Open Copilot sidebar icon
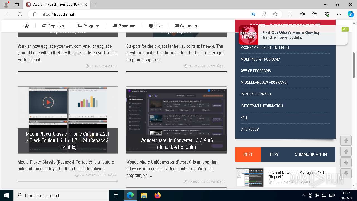357x201 pixels. point(351,14)
